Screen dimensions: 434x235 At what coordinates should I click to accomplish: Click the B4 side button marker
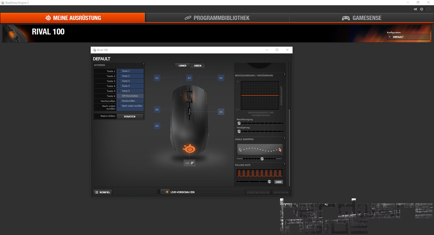point(157,126)
